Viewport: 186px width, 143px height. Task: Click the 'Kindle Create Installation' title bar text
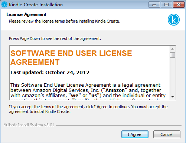click(x=36, y=5)
